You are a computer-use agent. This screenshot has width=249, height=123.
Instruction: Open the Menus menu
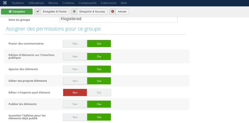click(53, 3)
